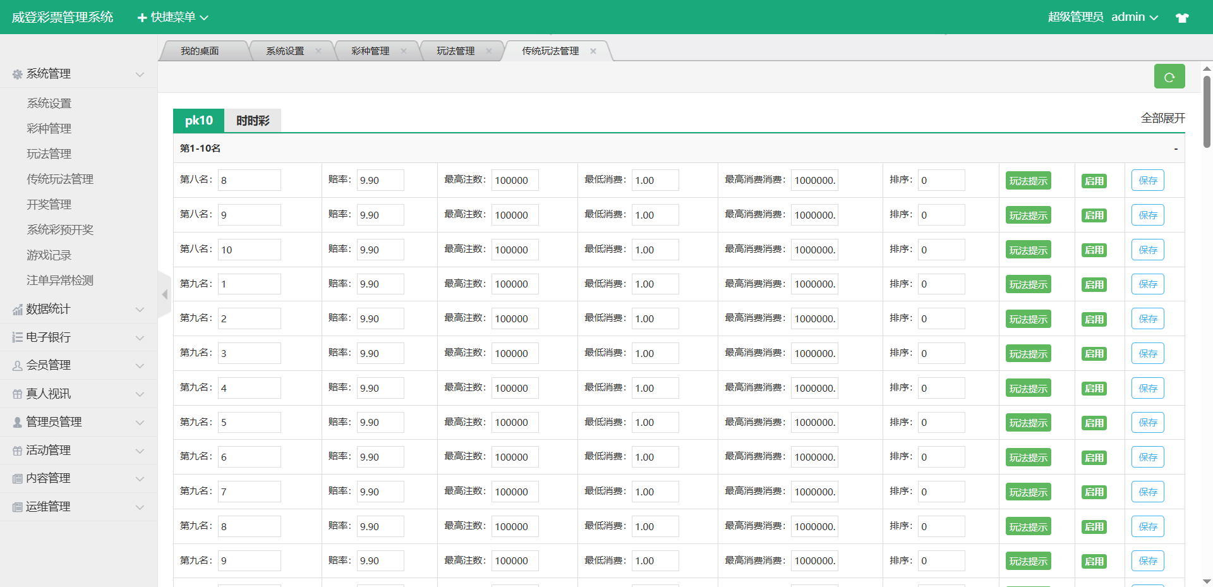1213x587 pixels.
Task: Expand the 数据统计 menu chevron
Action: click(x=140, y=310)
